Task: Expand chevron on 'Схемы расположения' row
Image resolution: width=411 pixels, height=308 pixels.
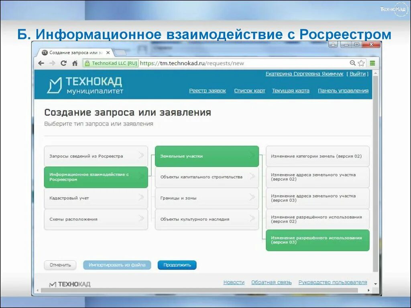Action: coord(141,218)
